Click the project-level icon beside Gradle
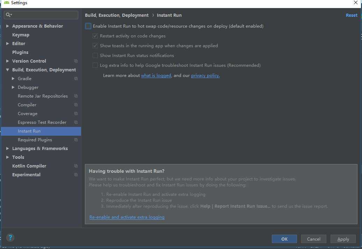The width and height of the screenshot is (362, 249). pyautogui.click(x=76, y=79)
